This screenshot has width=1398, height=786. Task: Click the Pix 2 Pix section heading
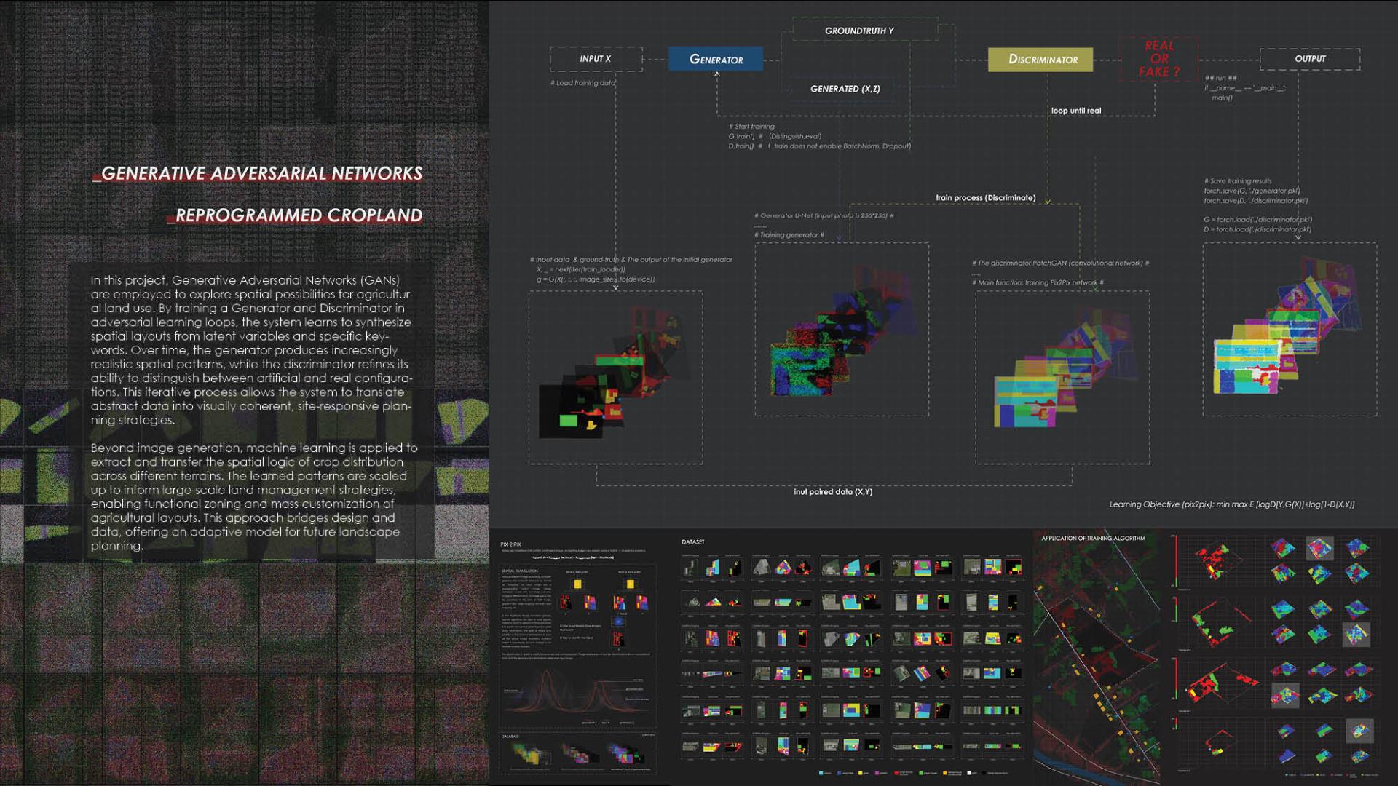click(x=510, y=544)
